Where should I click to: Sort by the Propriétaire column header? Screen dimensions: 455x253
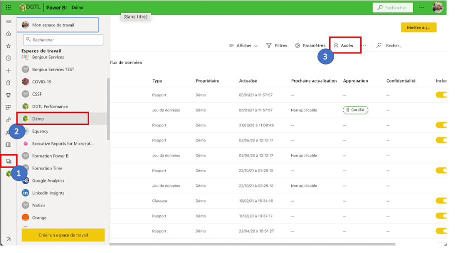207,81
